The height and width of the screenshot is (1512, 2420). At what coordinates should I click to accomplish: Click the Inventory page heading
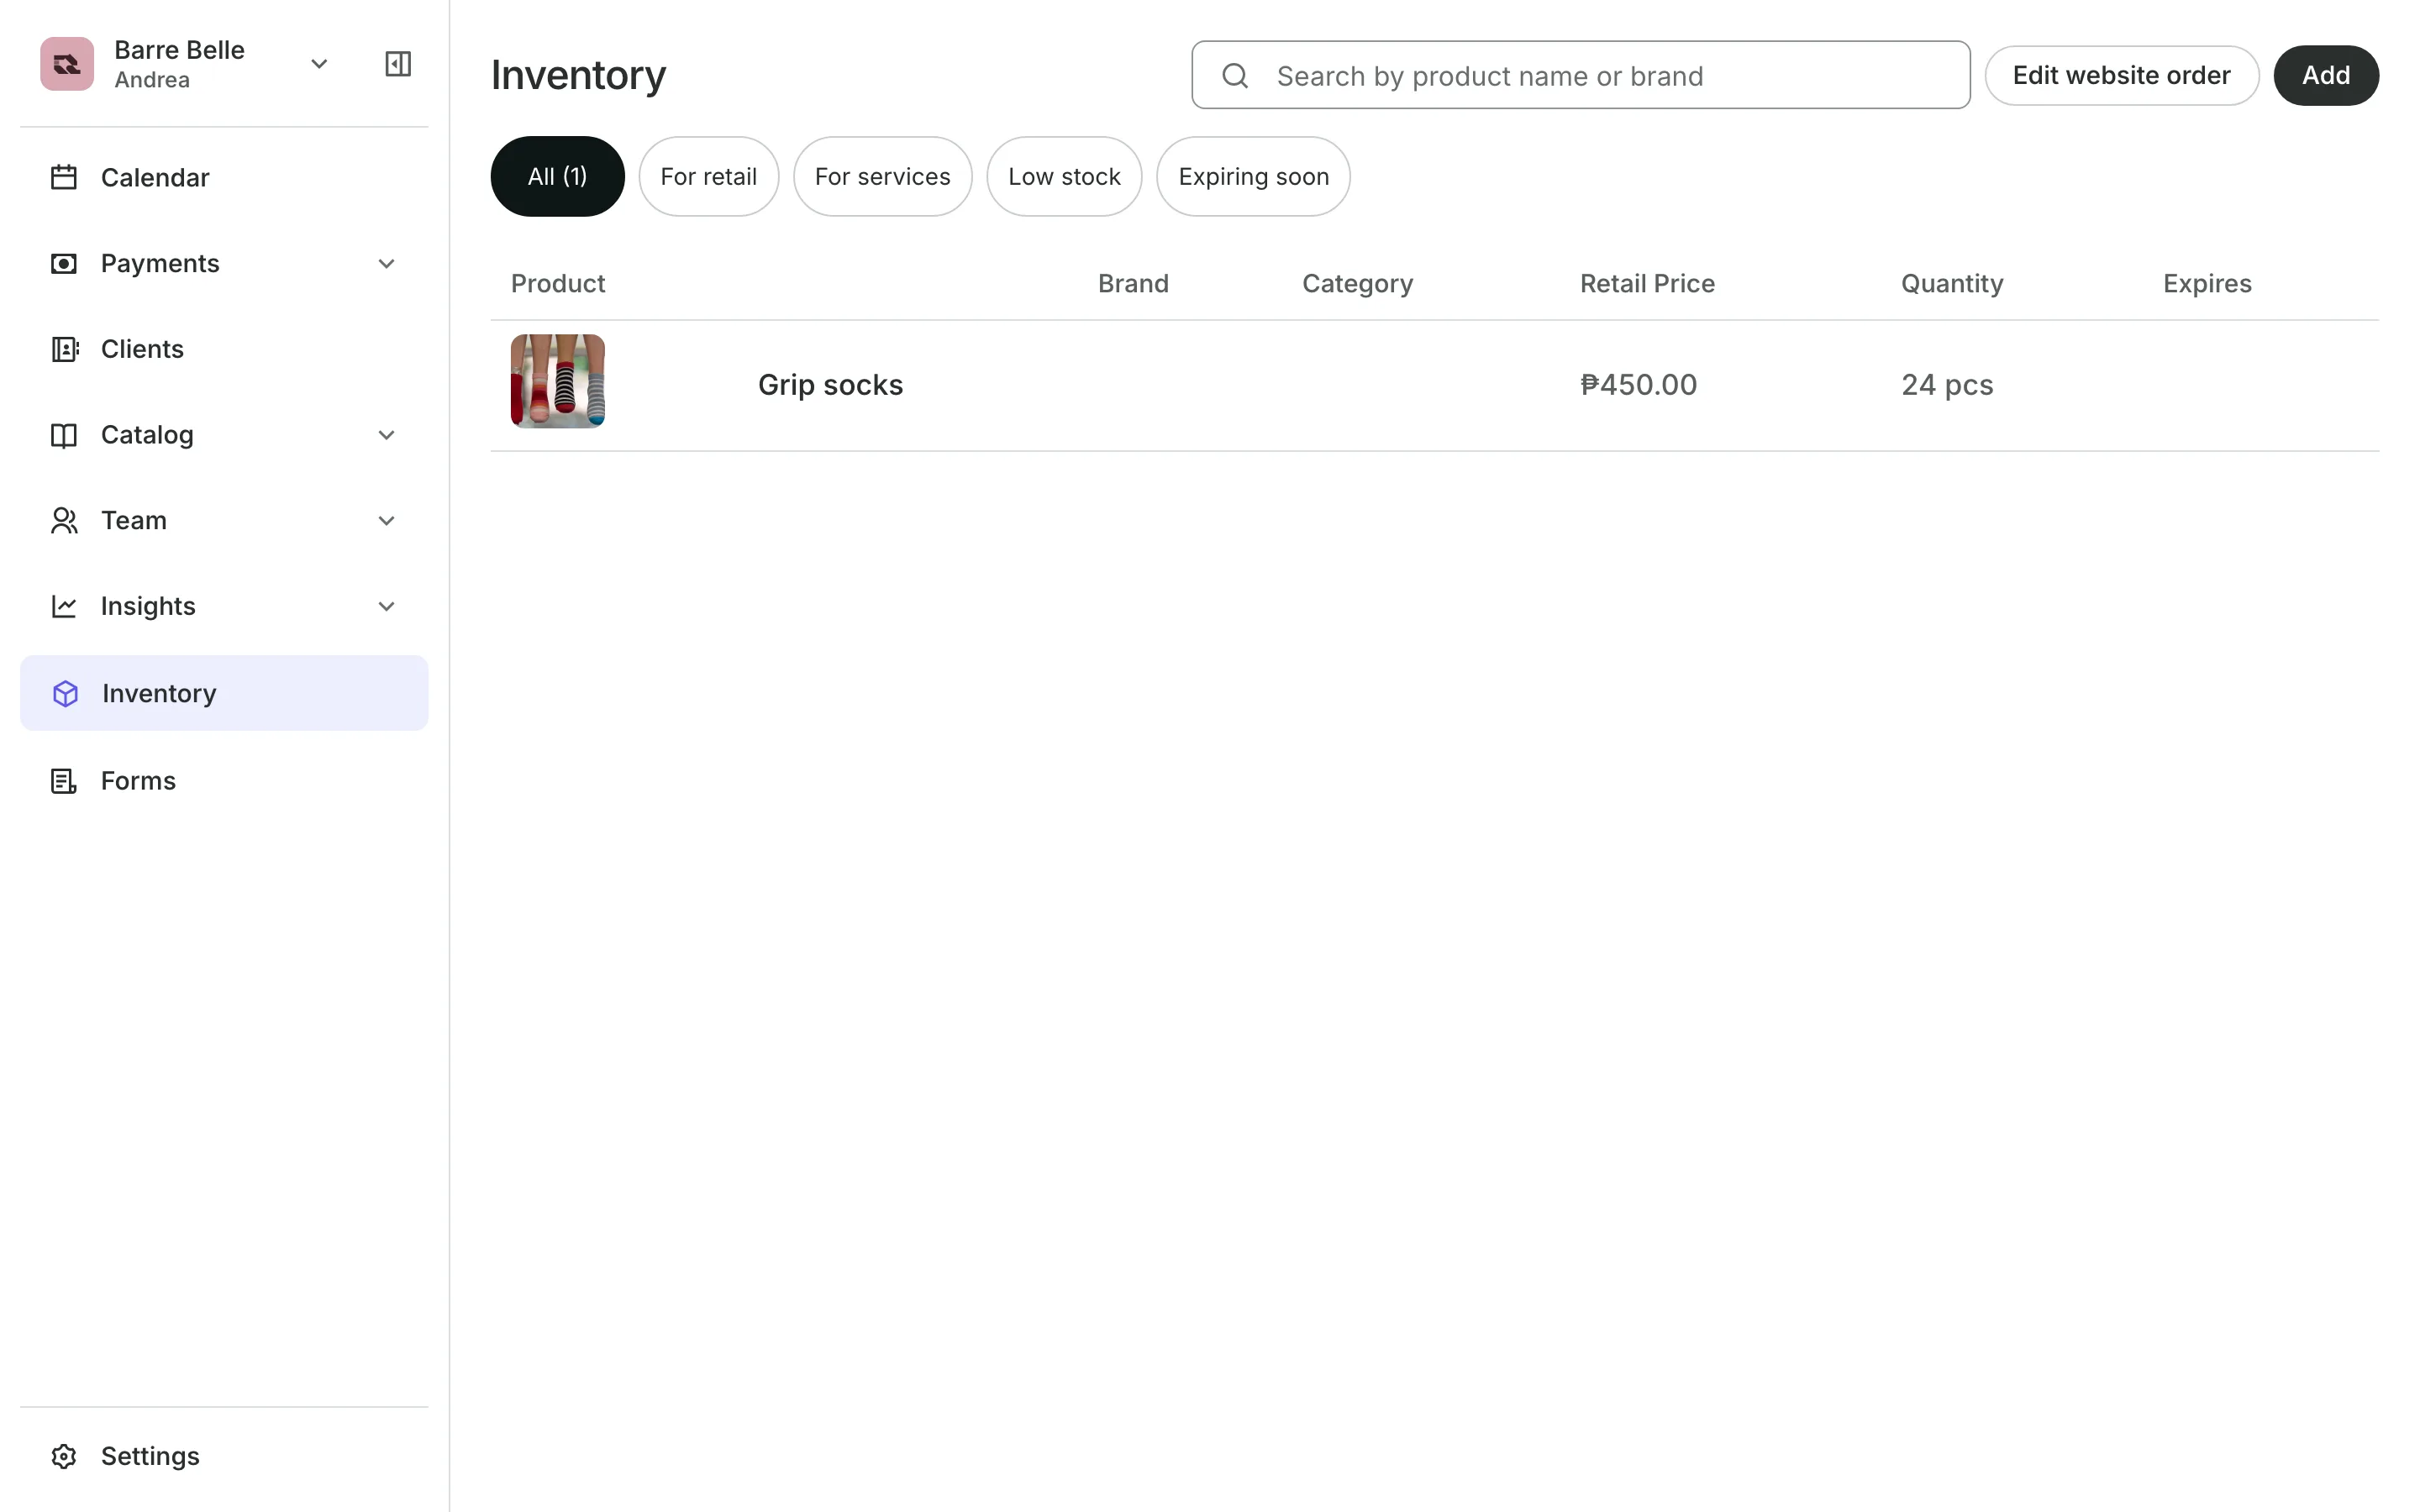click(x=578, y=76)
